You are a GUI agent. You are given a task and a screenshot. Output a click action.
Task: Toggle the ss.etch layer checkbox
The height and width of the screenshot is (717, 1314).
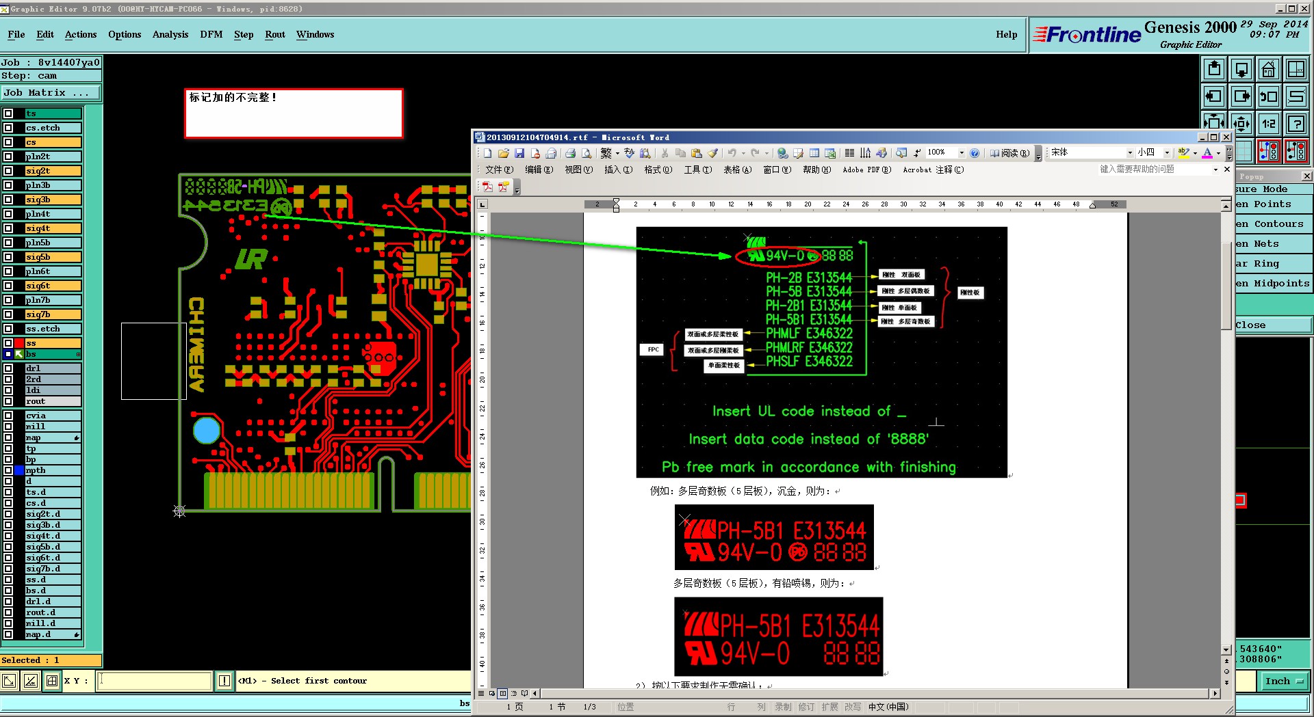tap(8, 329)
